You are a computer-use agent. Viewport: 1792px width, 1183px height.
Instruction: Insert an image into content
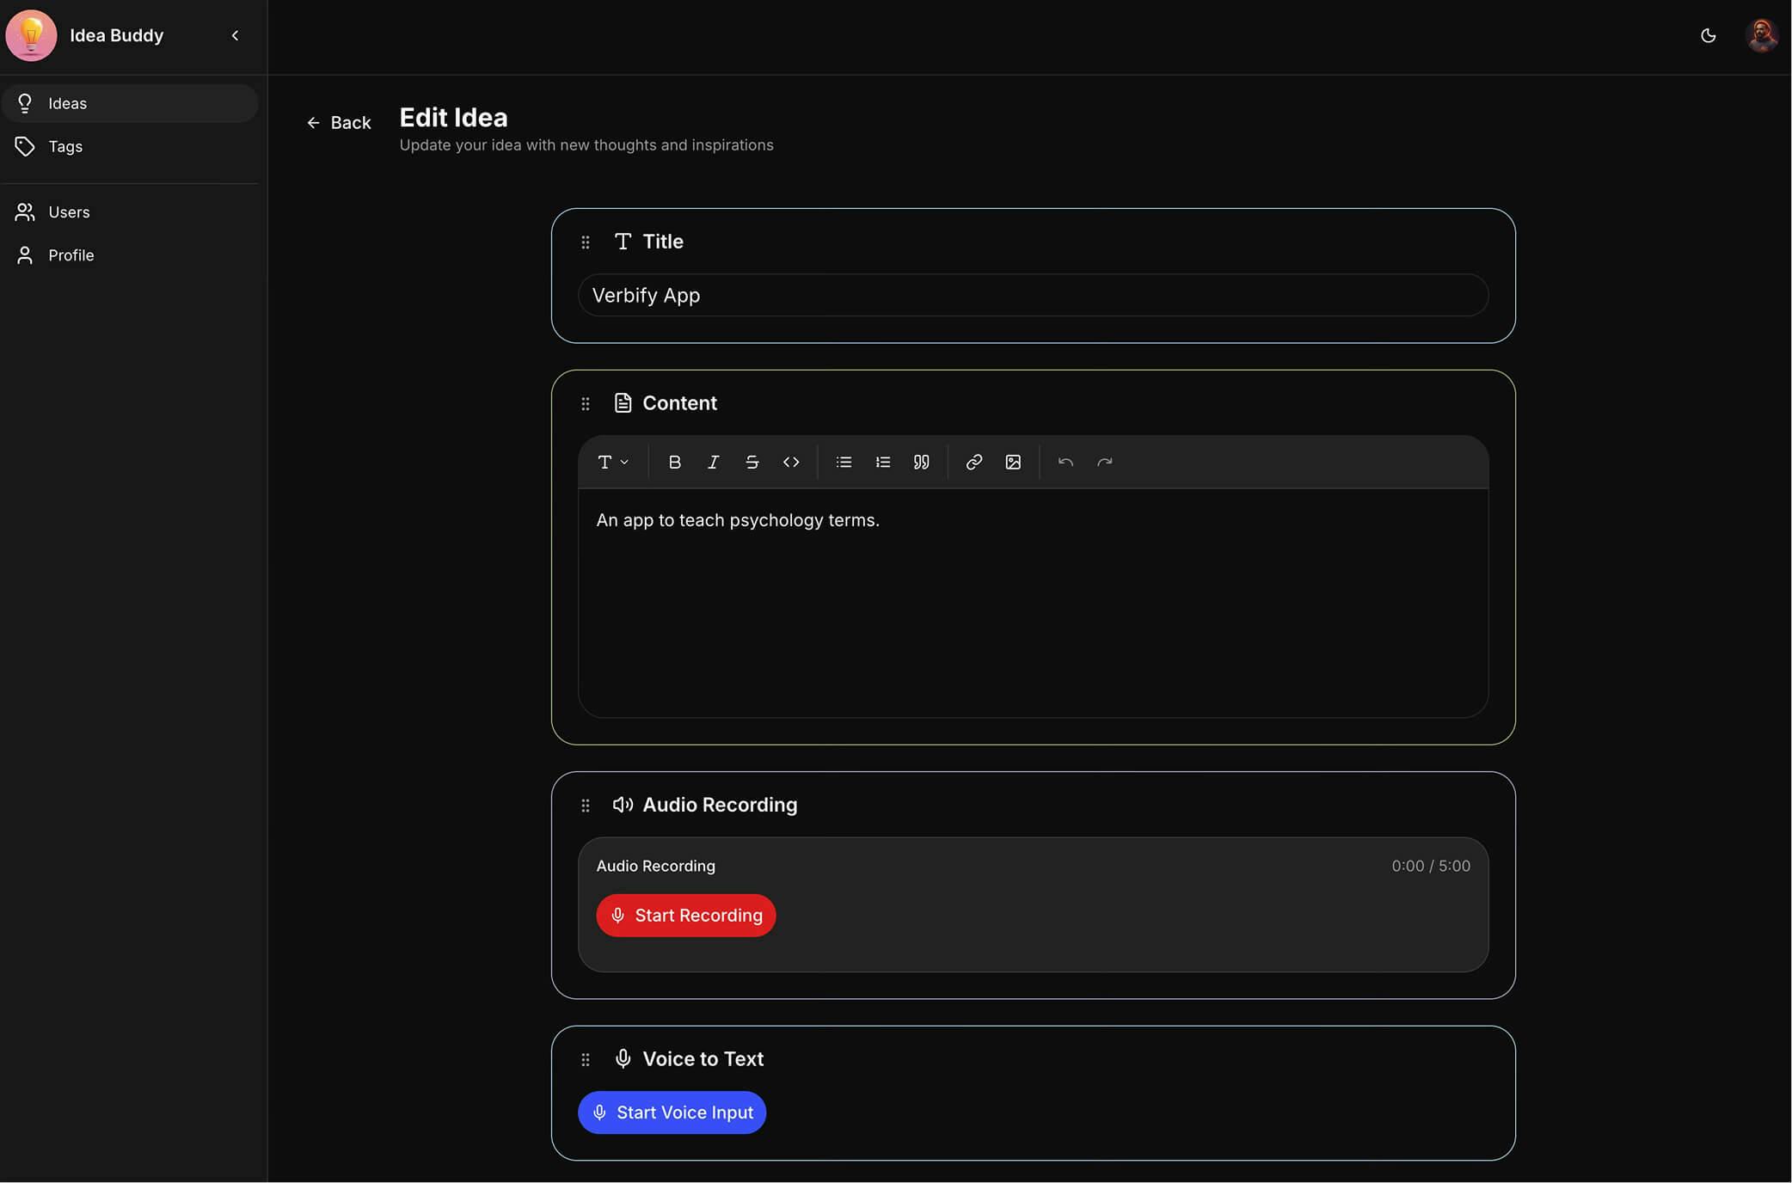[x=1013, y=463]
